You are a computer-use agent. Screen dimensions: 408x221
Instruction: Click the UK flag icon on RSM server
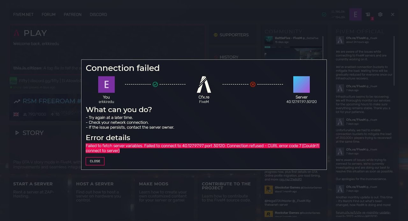(x=16, y=114)
